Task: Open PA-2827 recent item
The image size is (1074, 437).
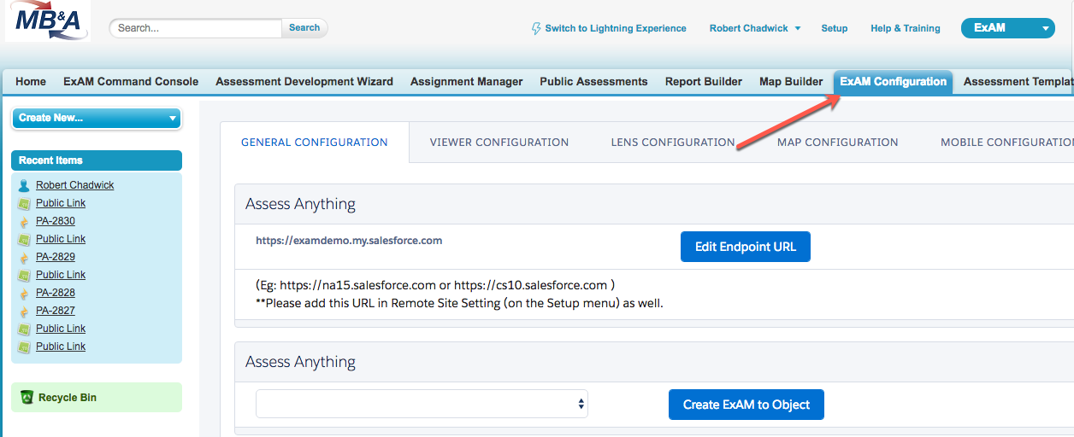Action: [56, 311]
